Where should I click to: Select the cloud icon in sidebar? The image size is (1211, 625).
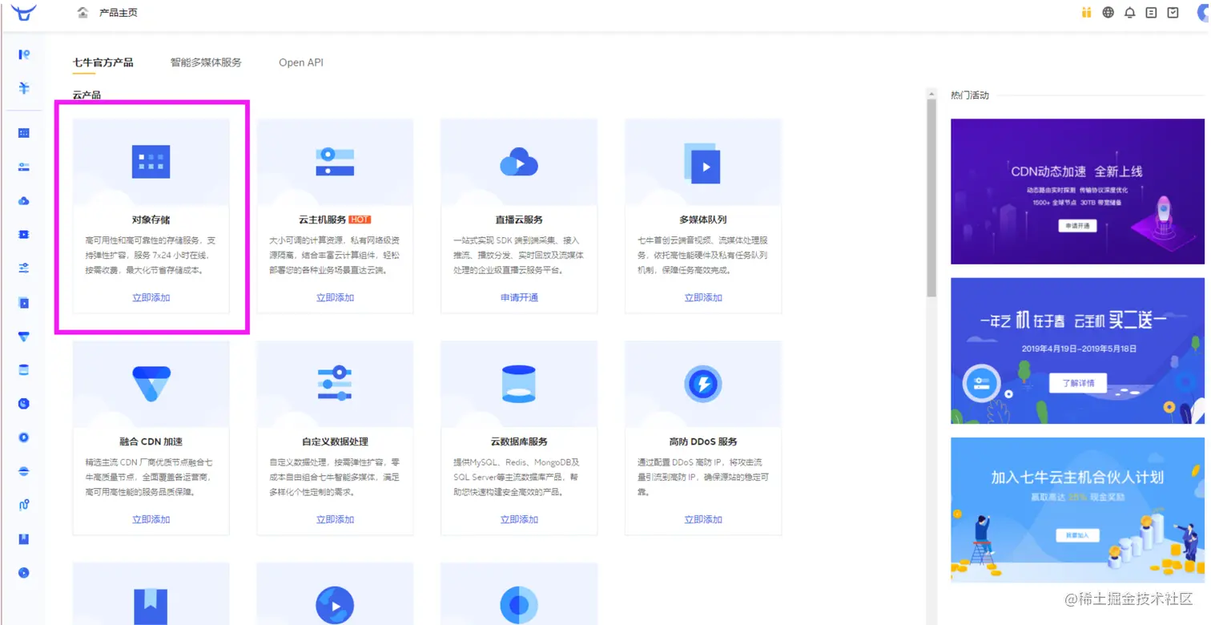click(x=24, y=200)
